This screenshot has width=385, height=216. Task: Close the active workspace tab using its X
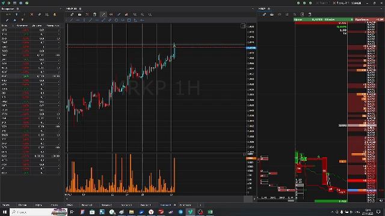174,205
